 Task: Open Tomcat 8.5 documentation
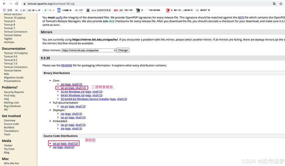pyautogui.click(x=11, y=60)
